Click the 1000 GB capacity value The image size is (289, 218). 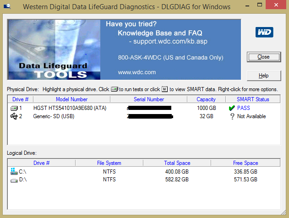pos(207,108)
